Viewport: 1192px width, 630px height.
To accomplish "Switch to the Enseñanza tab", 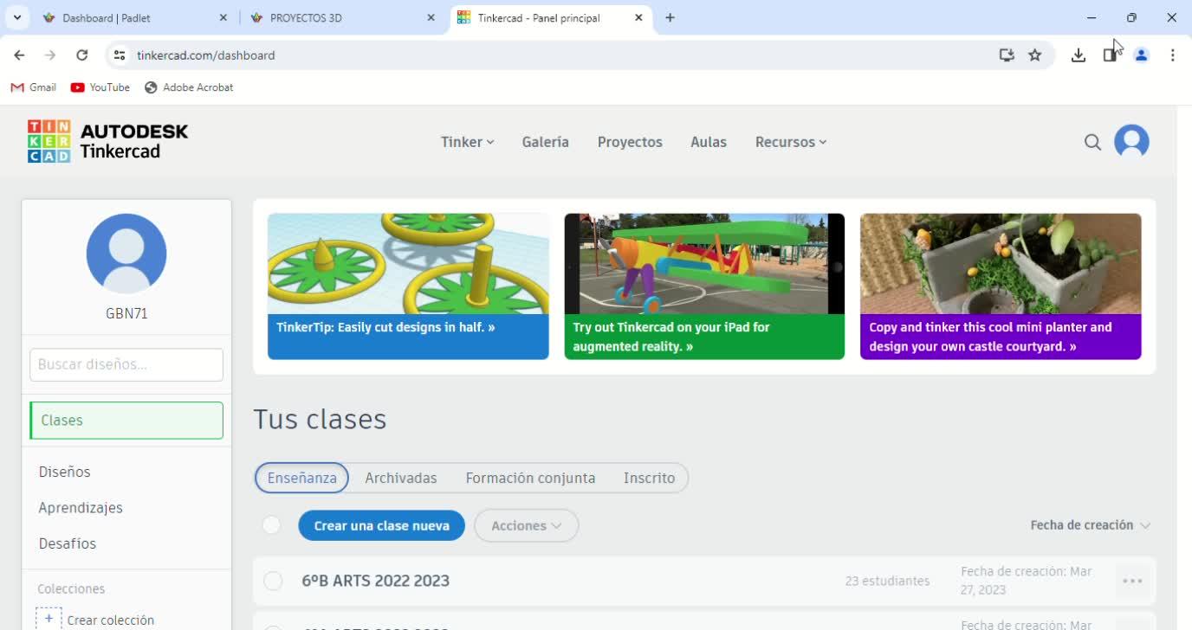I will (x=301, y=478).
